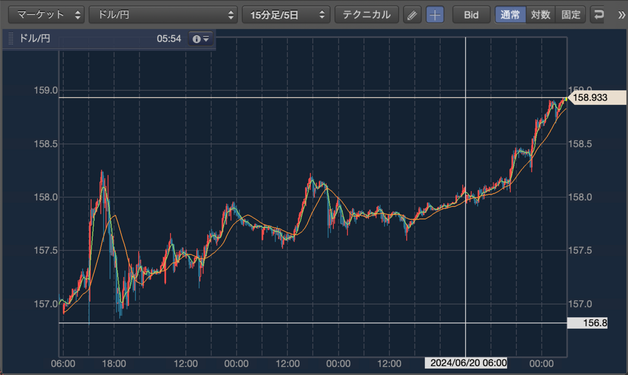
Task: Click the yellow latest-price marker dot
Action: click(566, 98)
